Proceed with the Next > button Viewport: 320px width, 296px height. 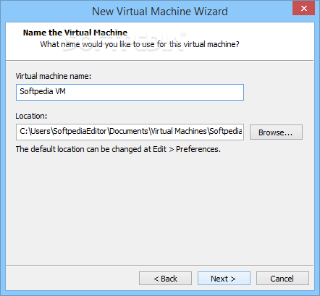tap(224, 279)
